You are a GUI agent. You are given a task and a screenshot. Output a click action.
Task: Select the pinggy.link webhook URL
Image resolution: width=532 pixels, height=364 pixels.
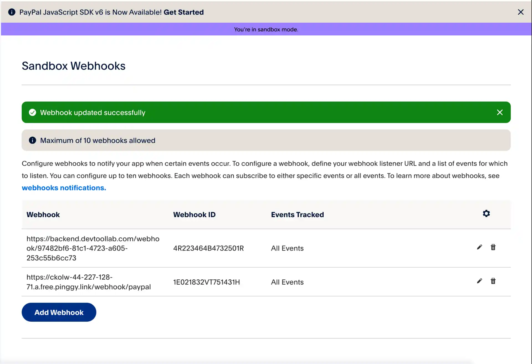point(88,282)
